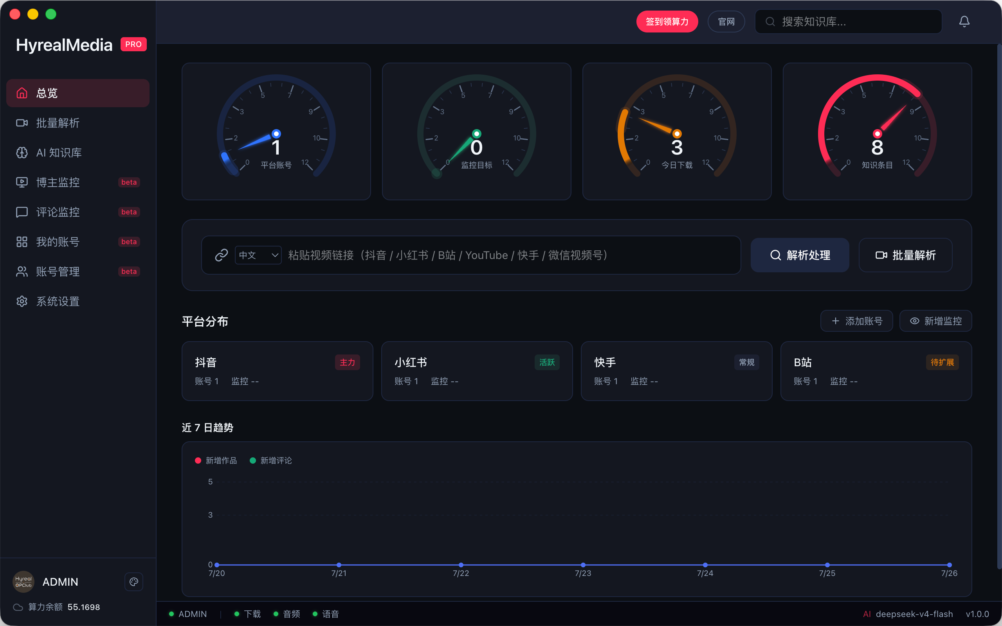Click the v1.0.0 version label
This screenshot has height=626, width=1002.
[977, 614]
